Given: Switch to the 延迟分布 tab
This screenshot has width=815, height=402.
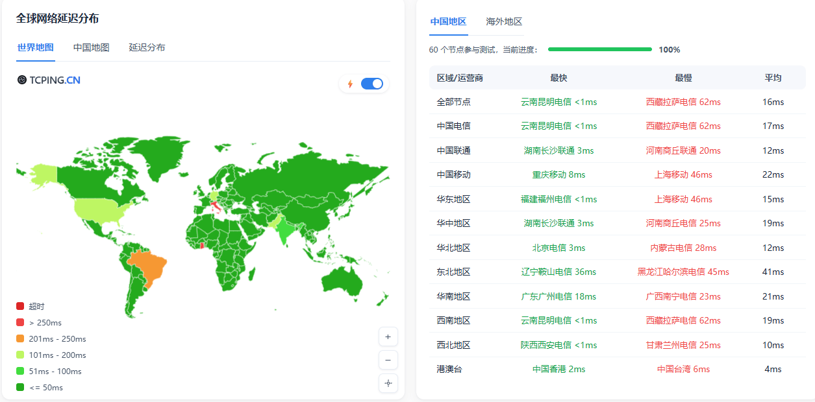Looking at the screenshot, I should pyautogui.click(x=147, y=47).
